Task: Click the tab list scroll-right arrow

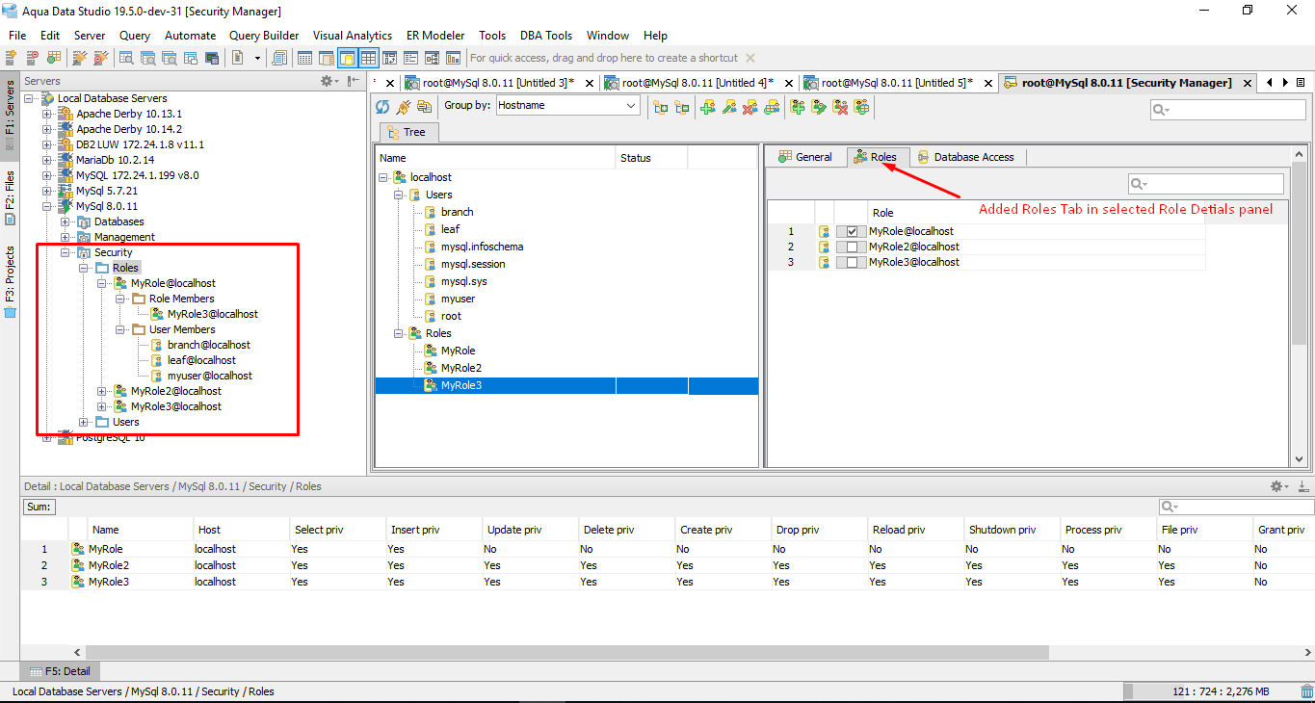Action: (x=1284, y=83)
